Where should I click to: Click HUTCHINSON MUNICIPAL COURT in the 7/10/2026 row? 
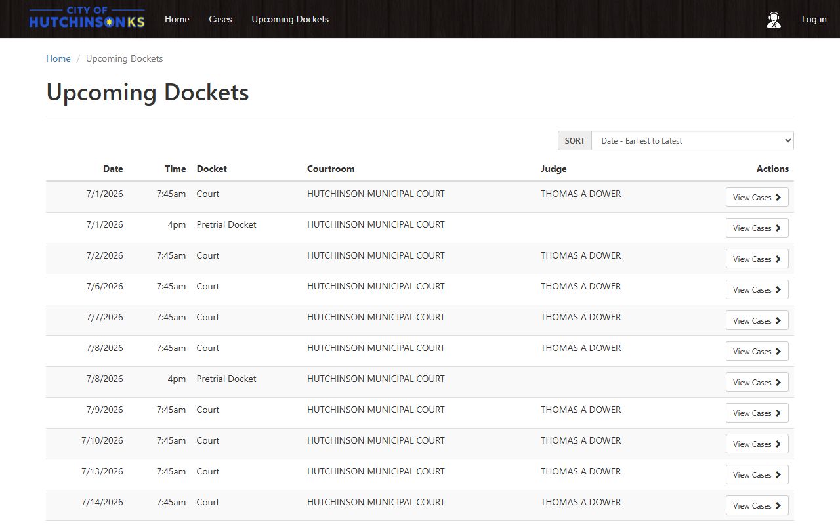click(376, 440)
